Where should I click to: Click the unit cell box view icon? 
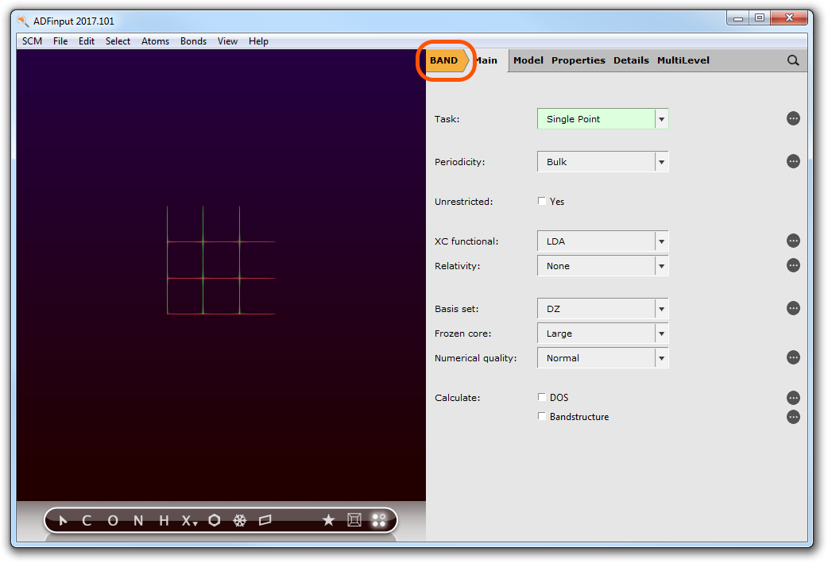point(354,521)
